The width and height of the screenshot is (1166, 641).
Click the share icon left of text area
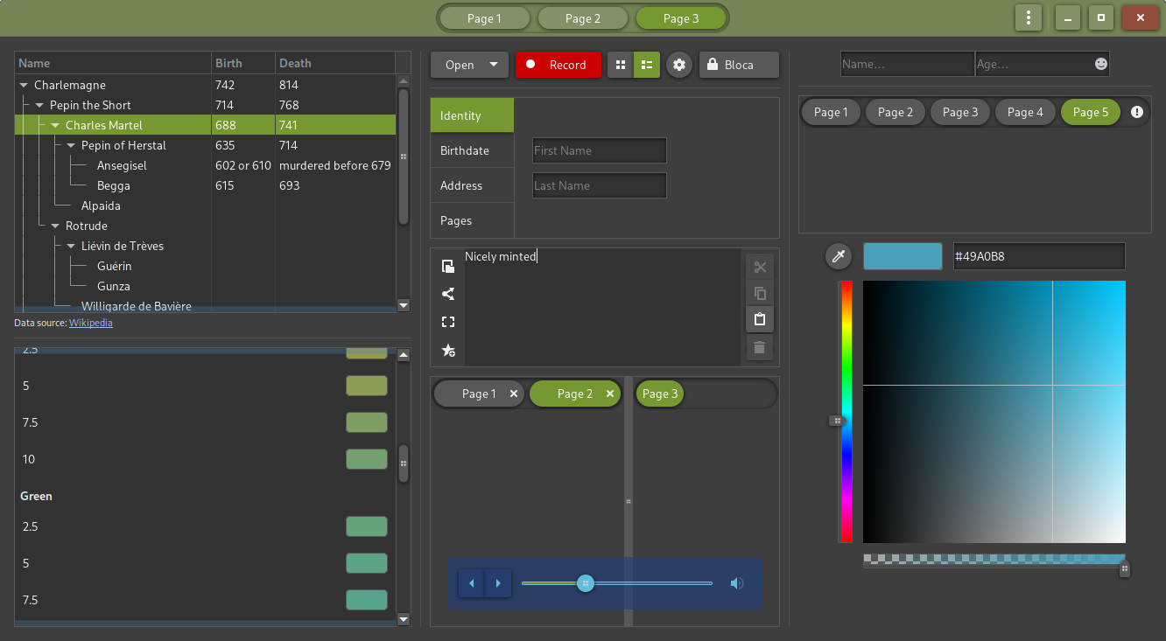(x=448, y=294)
